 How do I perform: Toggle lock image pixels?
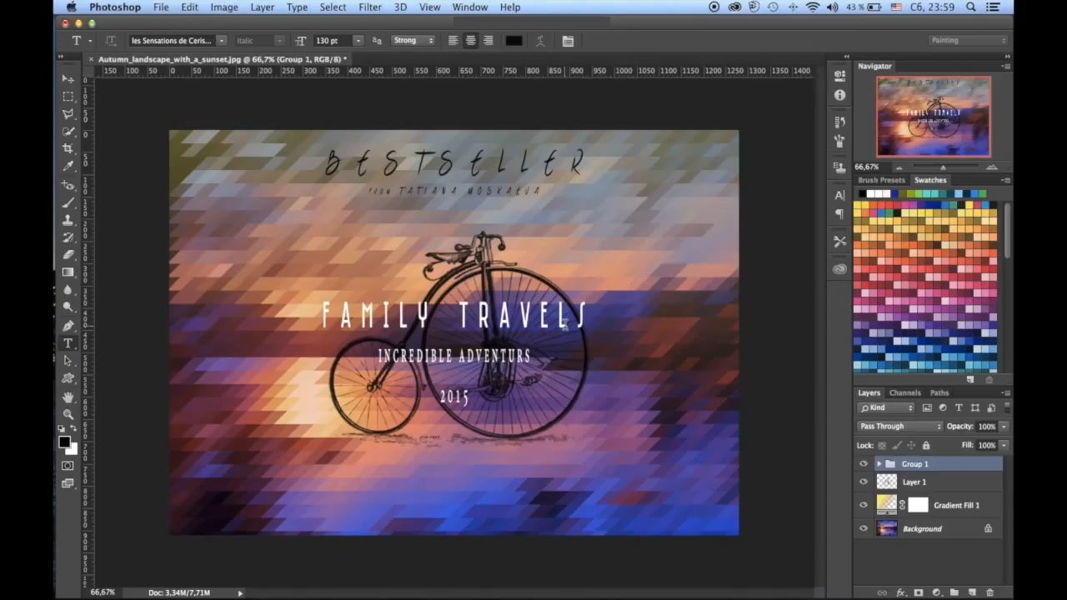(896, 445)
